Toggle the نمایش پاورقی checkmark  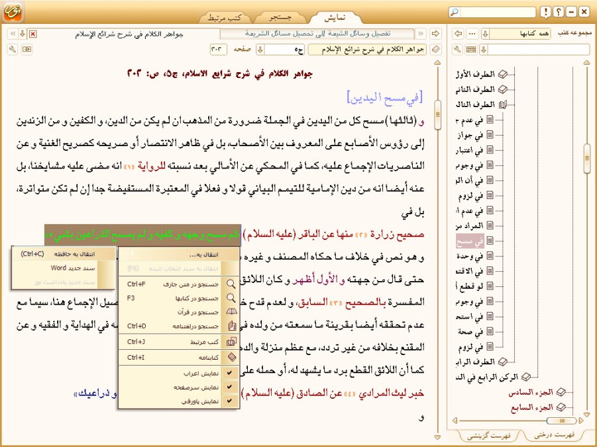[229, 401]
